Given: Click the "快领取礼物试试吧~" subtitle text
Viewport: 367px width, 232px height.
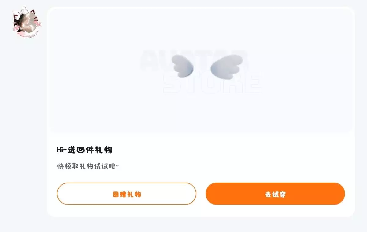Looking at the screenshot, I should pyautogui.click(x=88, y=166).
